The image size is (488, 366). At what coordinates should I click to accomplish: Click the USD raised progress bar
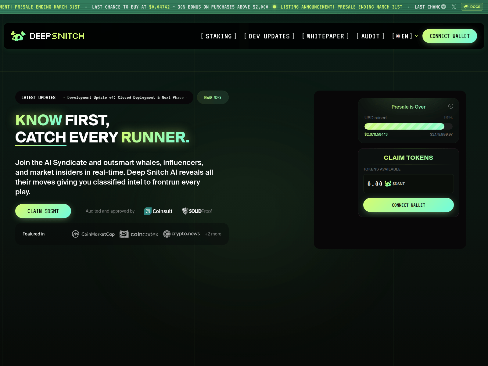click(x=408, y=126)
